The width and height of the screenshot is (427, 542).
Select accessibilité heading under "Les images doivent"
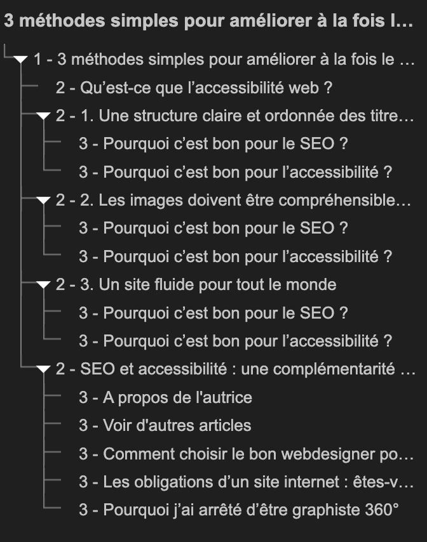coord(235,256)
